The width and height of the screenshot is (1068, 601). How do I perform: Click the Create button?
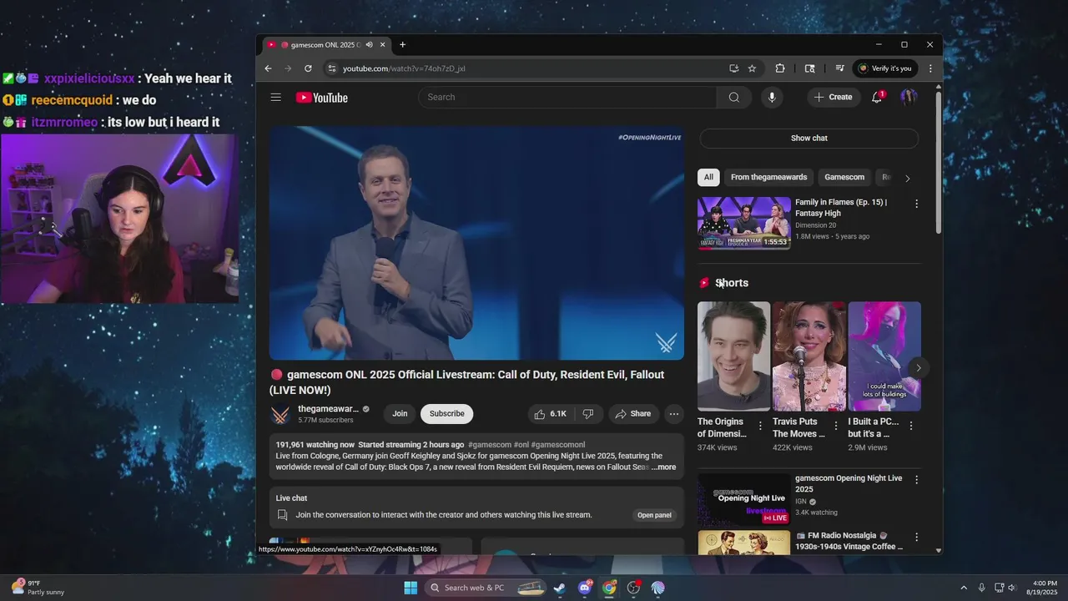[x=833, y=97]
